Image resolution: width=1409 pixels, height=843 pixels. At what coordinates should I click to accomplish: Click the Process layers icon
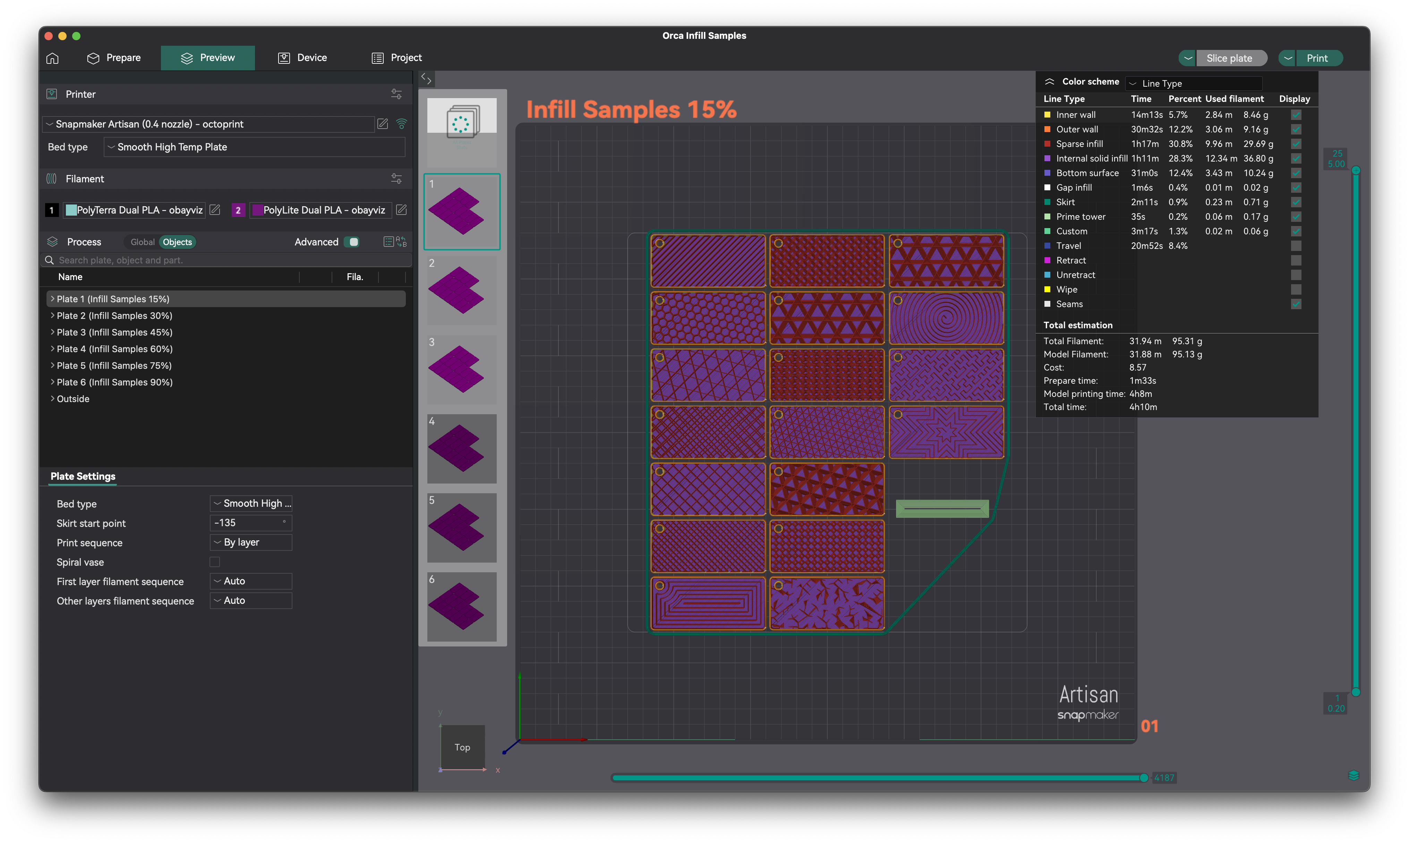(x=52, y=242)
